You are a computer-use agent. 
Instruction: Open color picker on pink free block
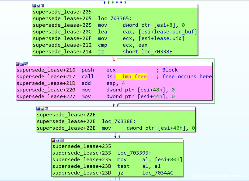[x=18, y=64]
